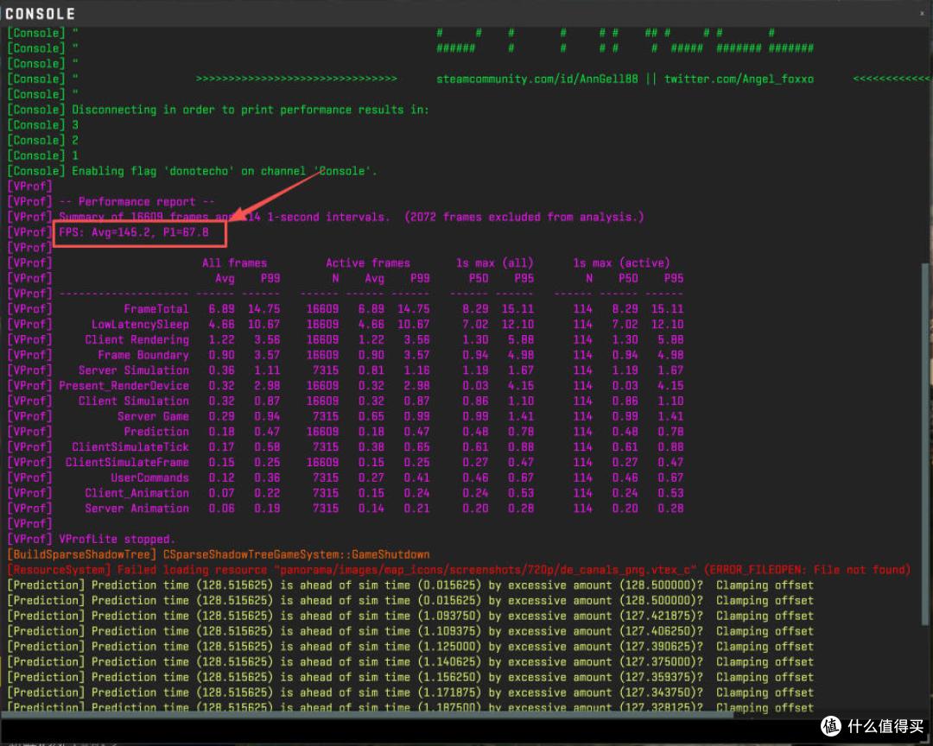Image resolution: width=933 pixels, height=746 pixels.
Task: Click the '[Console] 3' countdown line
Action: point(43,125)
